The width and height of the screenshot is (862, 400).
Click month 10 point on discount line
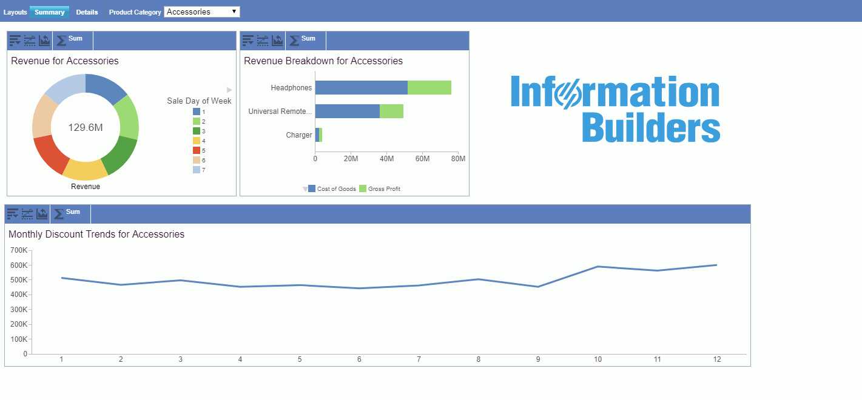(598, 267)
